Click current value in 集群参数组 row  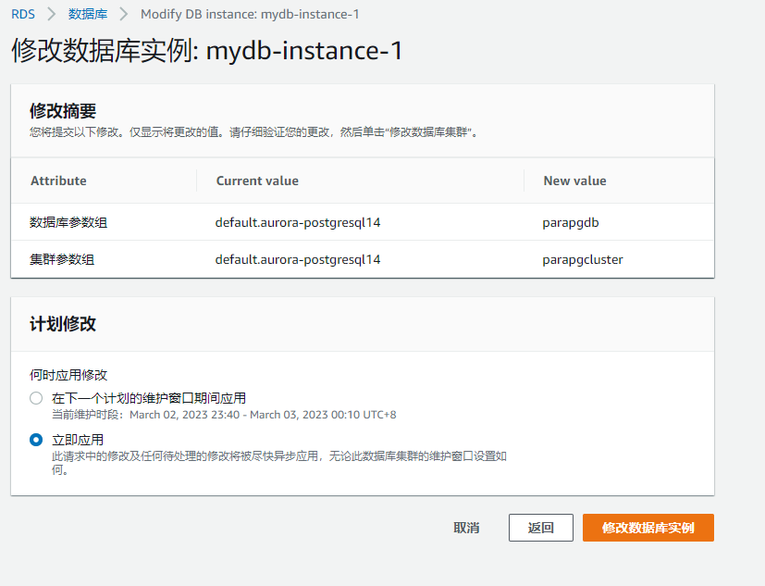298,259
